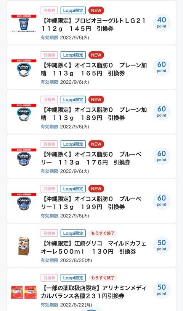This screenshot has height=311, width=183.
Task: Tap the 60 point badge for Oikos 165円
Action: 161,67
